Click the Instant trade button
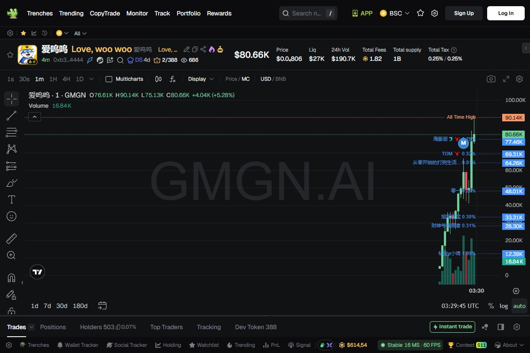Image resolution: width=530 pixels, height=353 pixels. click(452, 327)
